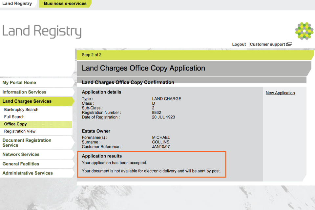Click the Class value D
Image resolution: width=315 pixels, height=210 pixels.
coord(154,103)
